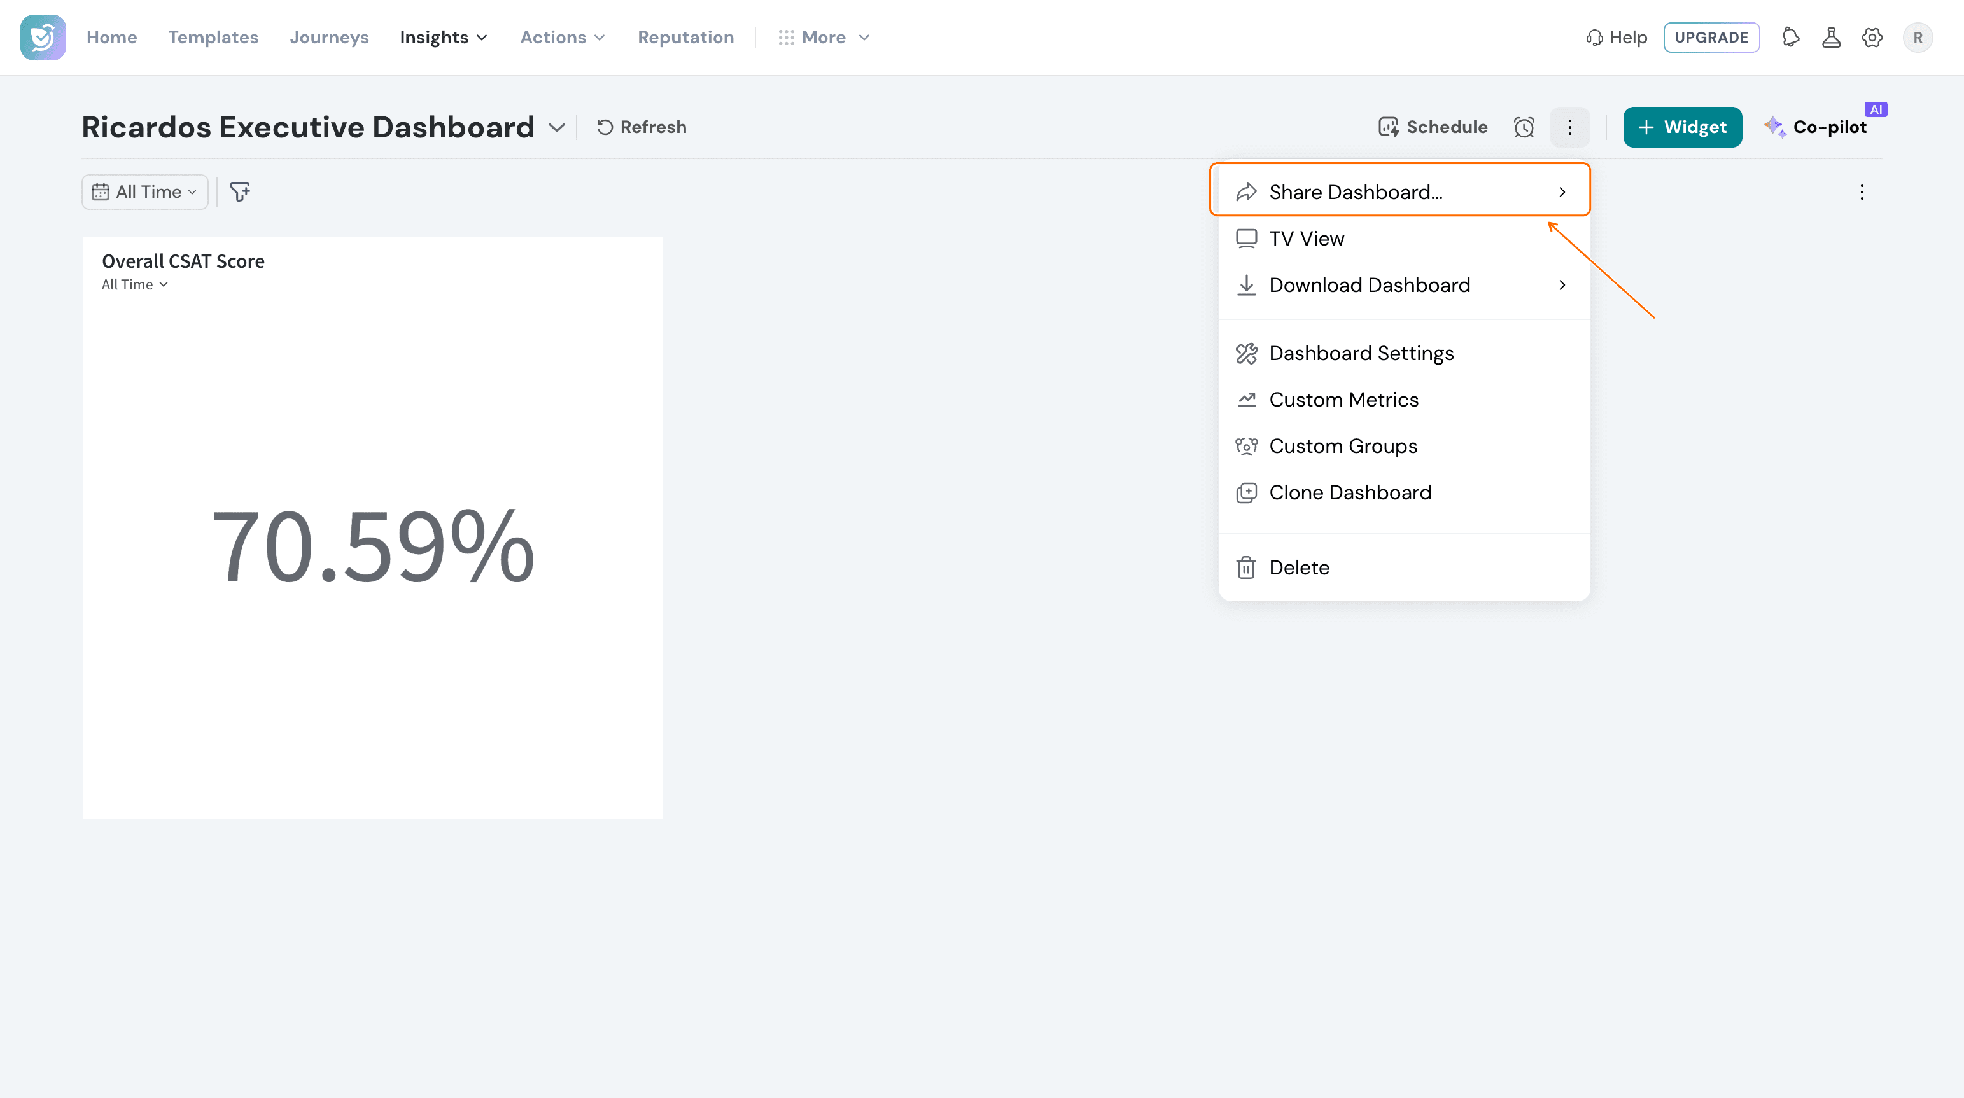Open the More apps dropdown

824,38
